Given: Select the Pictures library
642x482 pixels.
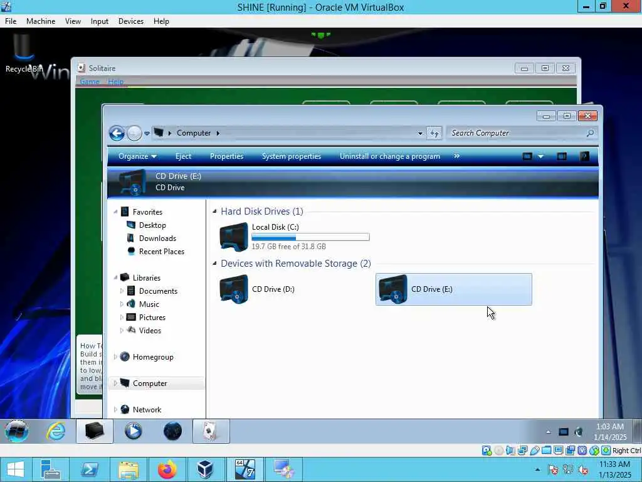Looking at the screenshot, I should click(x=152, y=317).
